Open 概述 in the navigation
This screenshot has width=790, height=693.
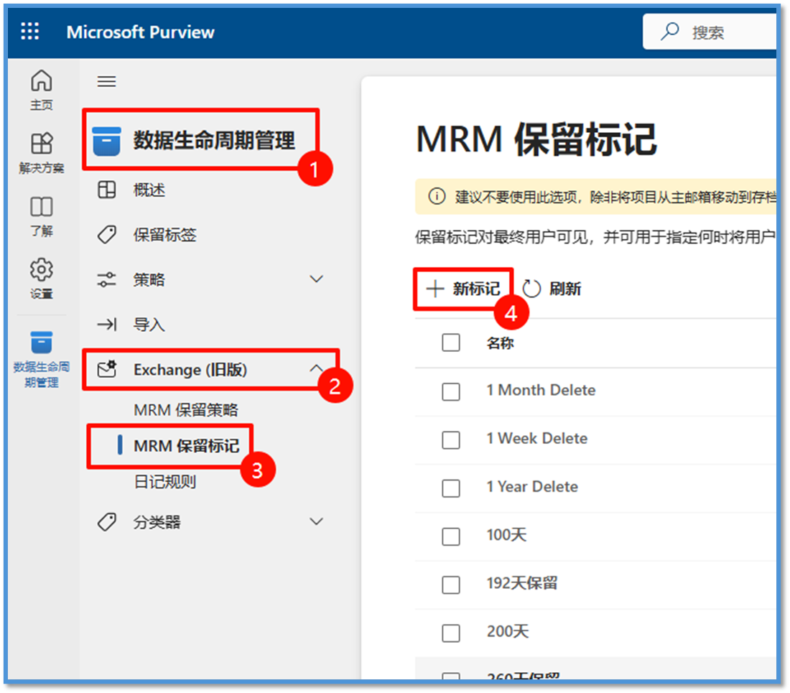click(x=149, y=190)
